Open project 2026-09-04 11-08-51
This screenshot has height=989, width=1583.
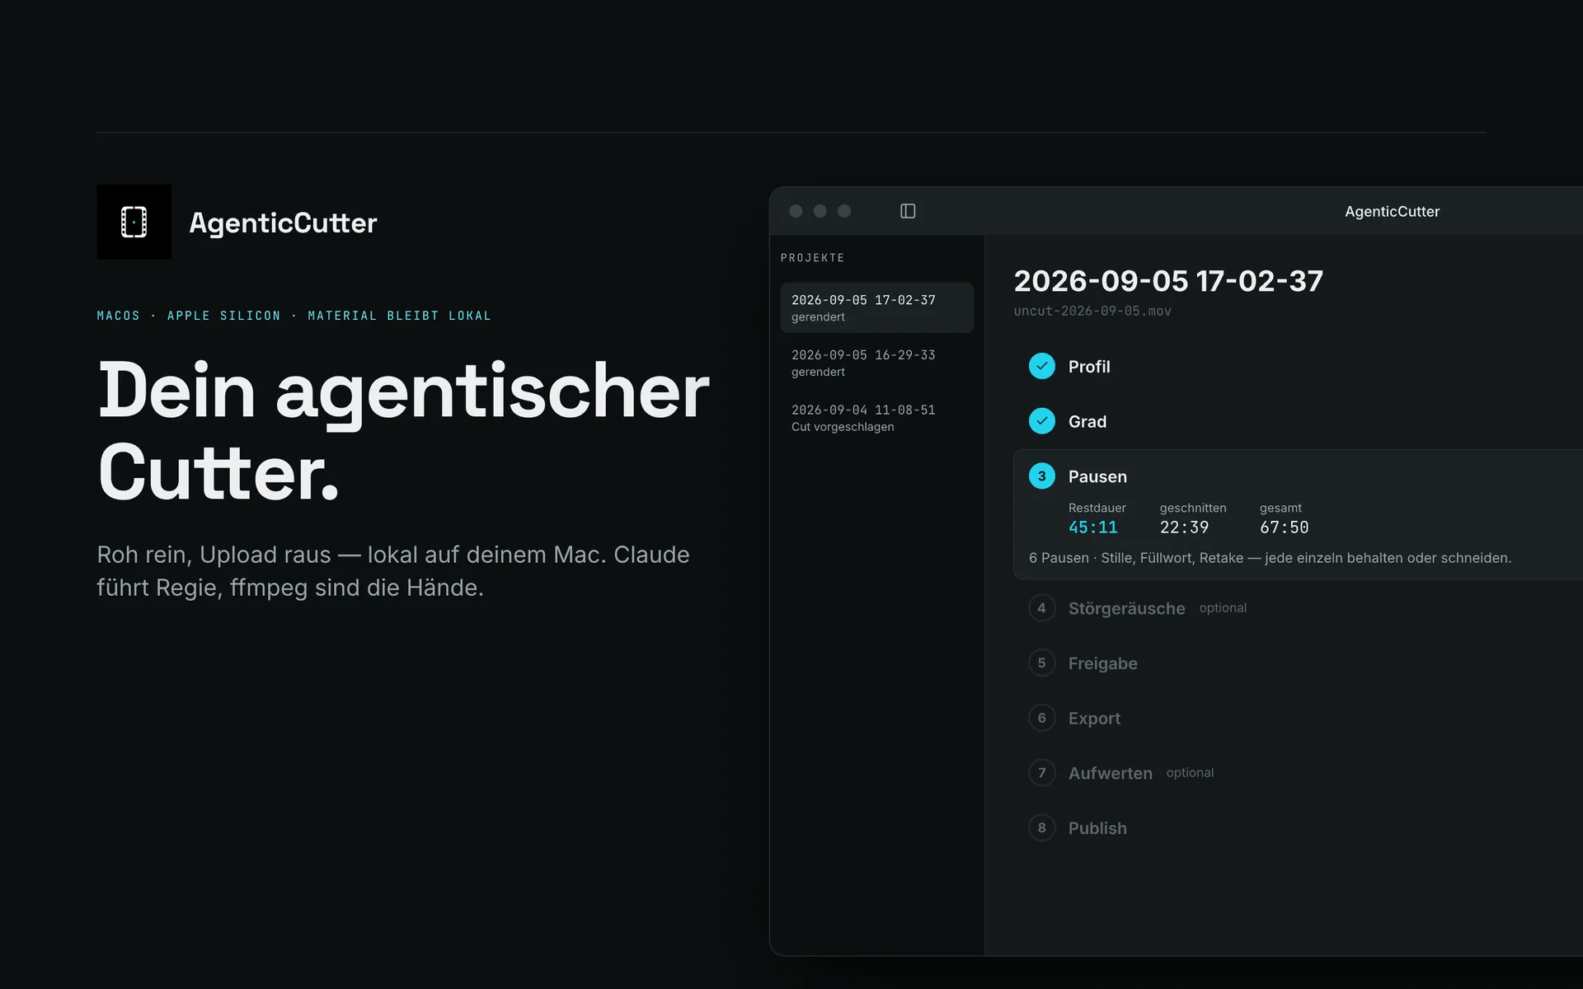click(876, 418)
